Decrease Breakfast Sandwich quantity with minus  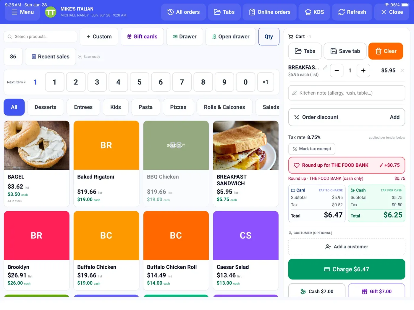point(337,70)
